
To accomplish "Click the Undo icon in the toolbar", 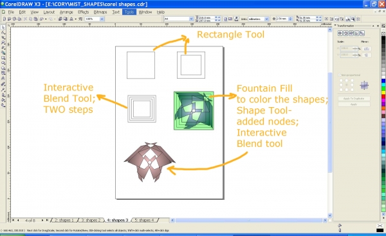I will pyautogui.click(x=42, y=19).
